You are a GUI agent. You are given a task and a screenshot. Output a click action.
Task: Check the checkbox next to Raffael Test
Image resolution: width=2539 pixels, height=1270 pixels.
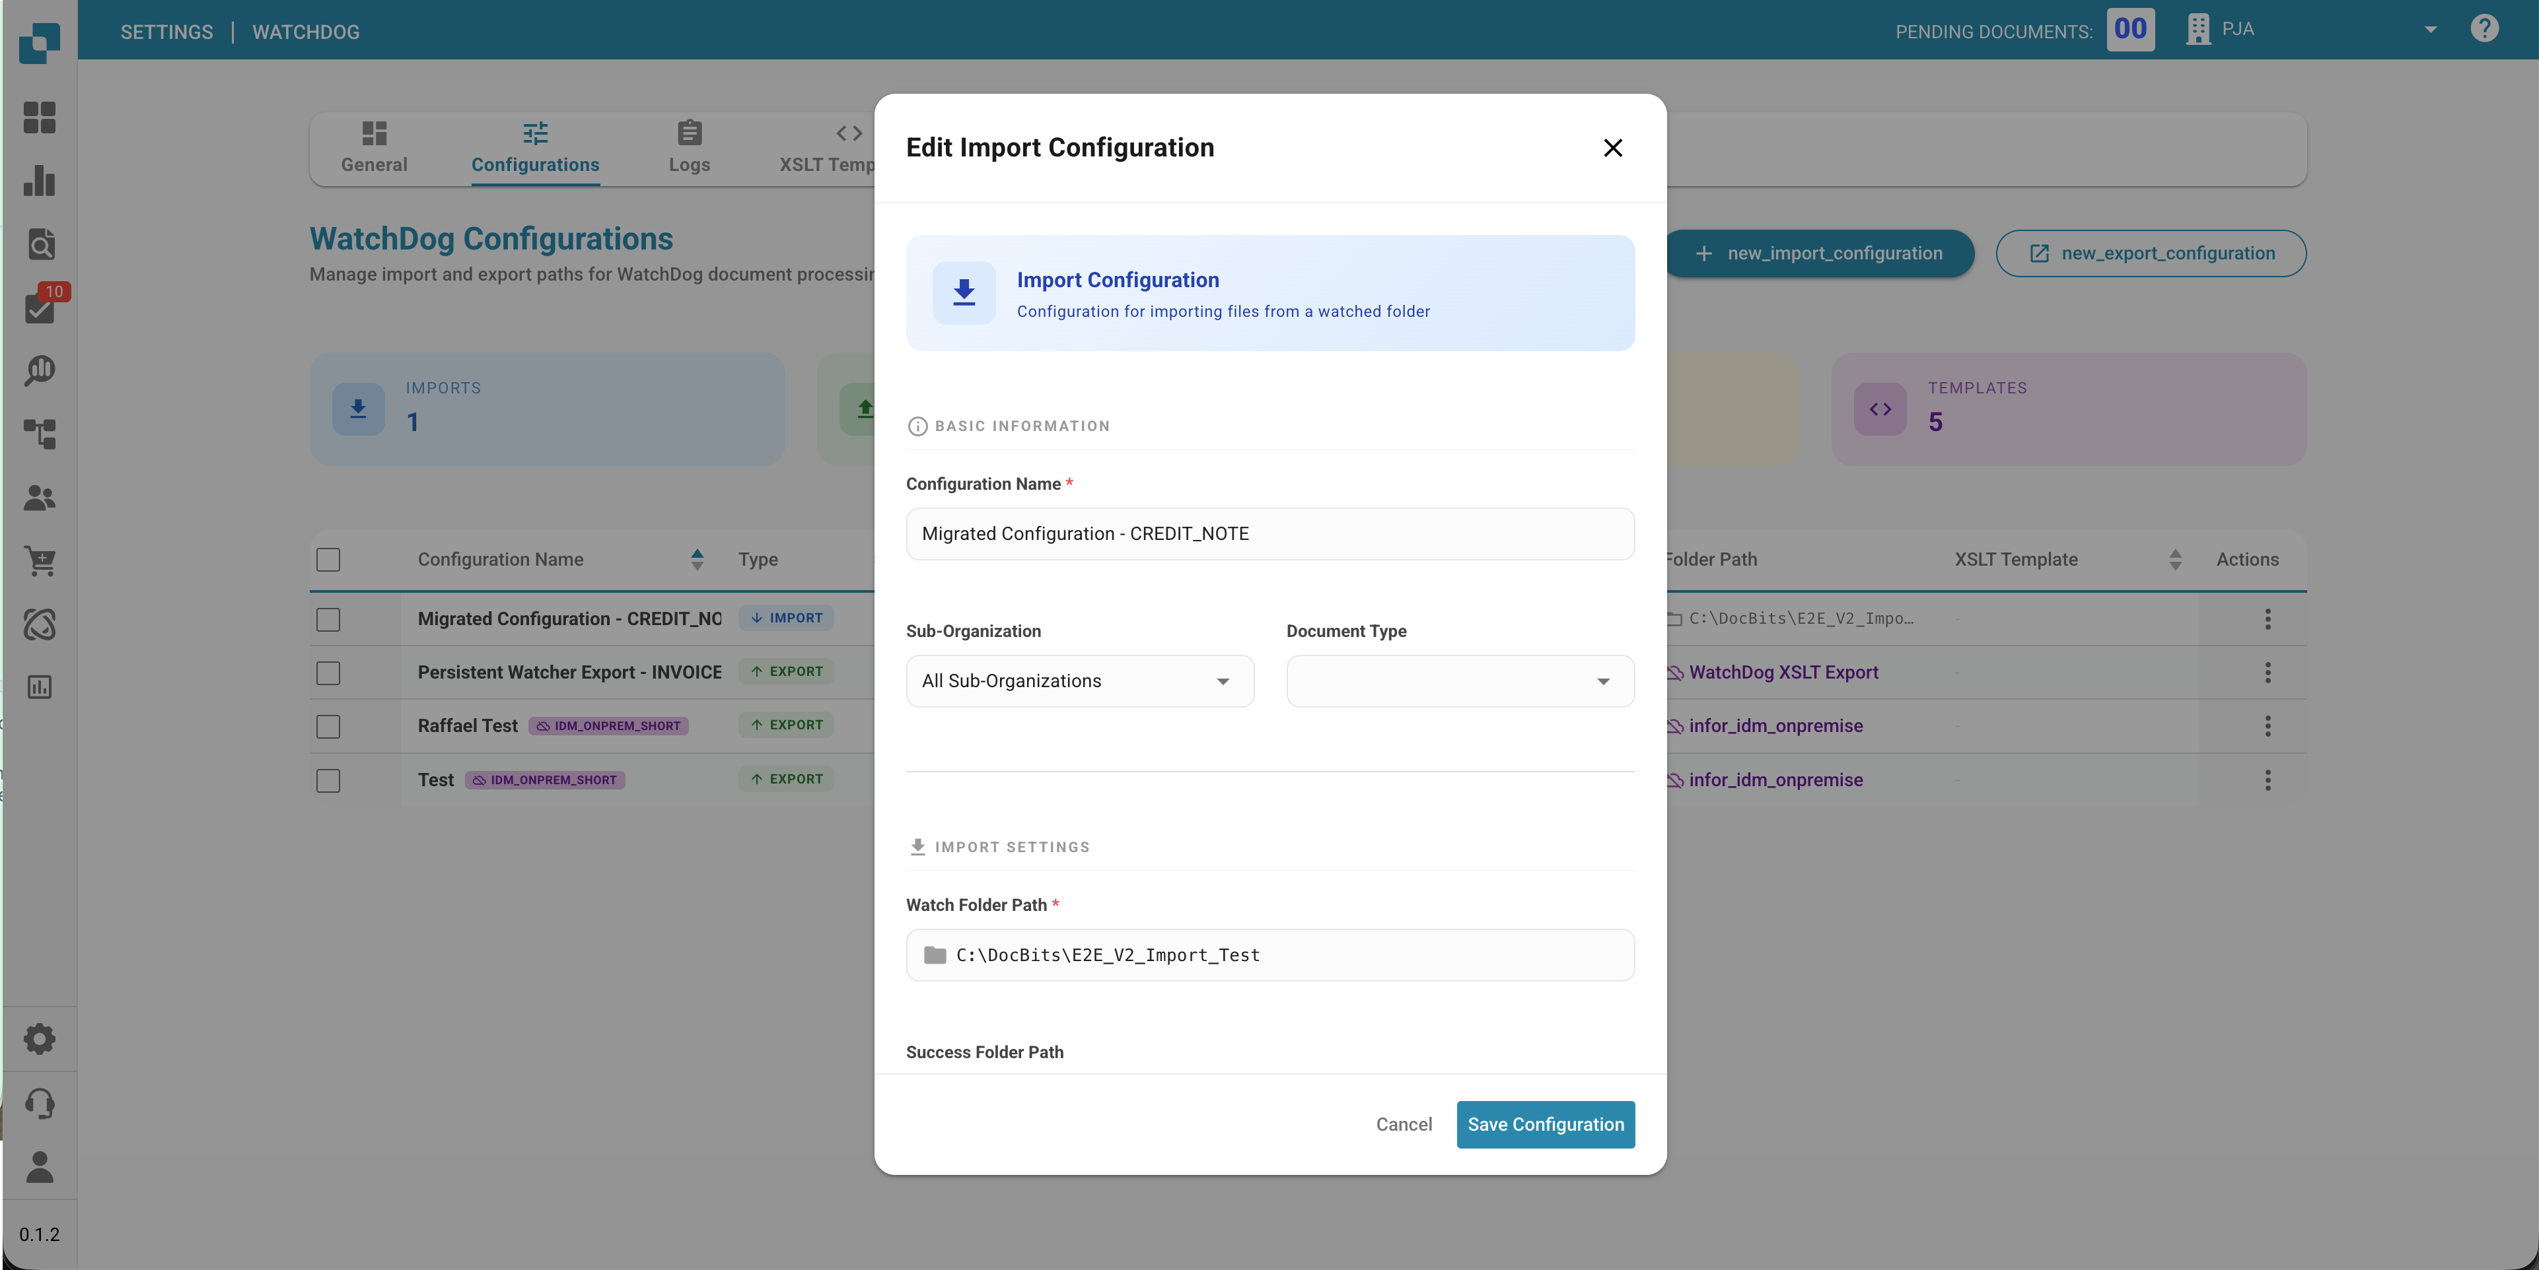pyautogui.click(x=328, y=727)
